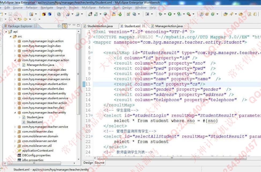Collapse the src folder node
The width and height of the screenshot is (261, 172).
tap(11, 36)
